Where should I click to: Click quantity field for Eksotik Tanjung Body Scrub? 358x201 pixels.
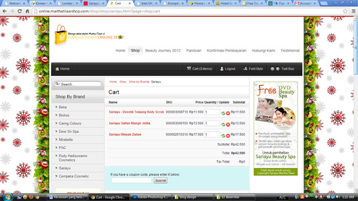pos(212,112)
